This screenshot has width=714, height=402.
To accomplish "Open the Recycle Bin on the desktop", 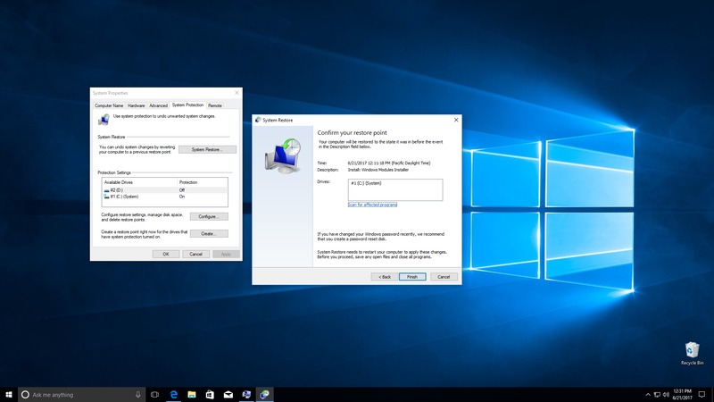I will tap(692, 351).
